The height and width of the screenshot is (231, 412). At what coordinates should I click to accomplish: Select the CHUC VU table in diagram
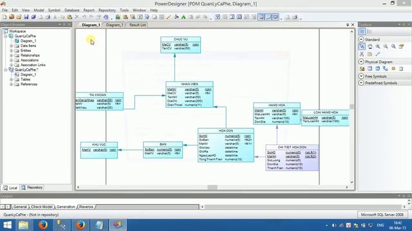[181, 45]
